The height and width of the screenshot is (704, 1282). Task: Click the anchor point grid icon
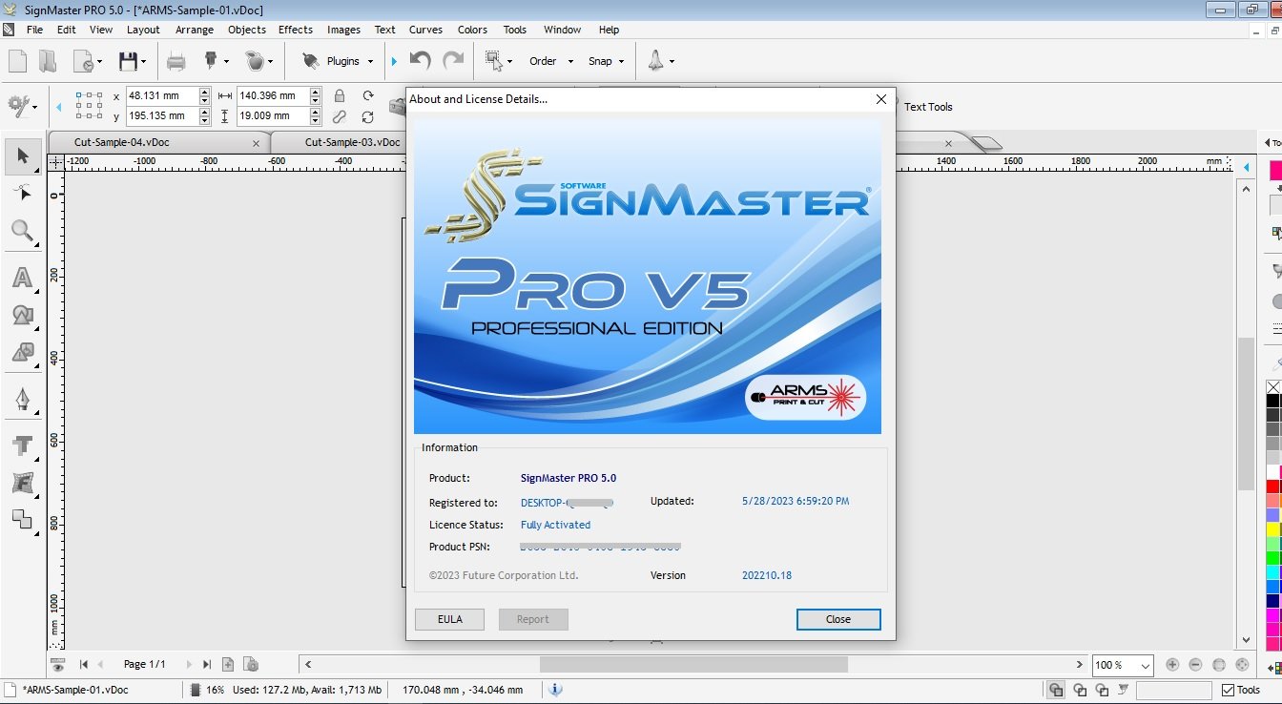point(89,106)
